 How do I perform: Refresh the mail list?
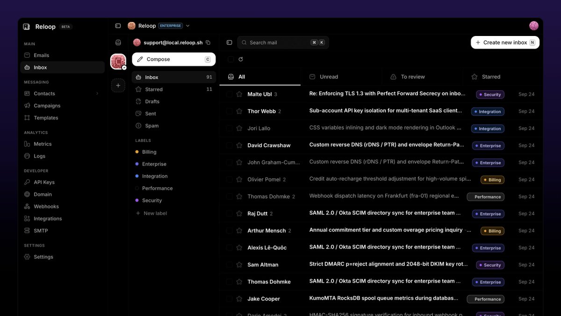coord(241,59)
